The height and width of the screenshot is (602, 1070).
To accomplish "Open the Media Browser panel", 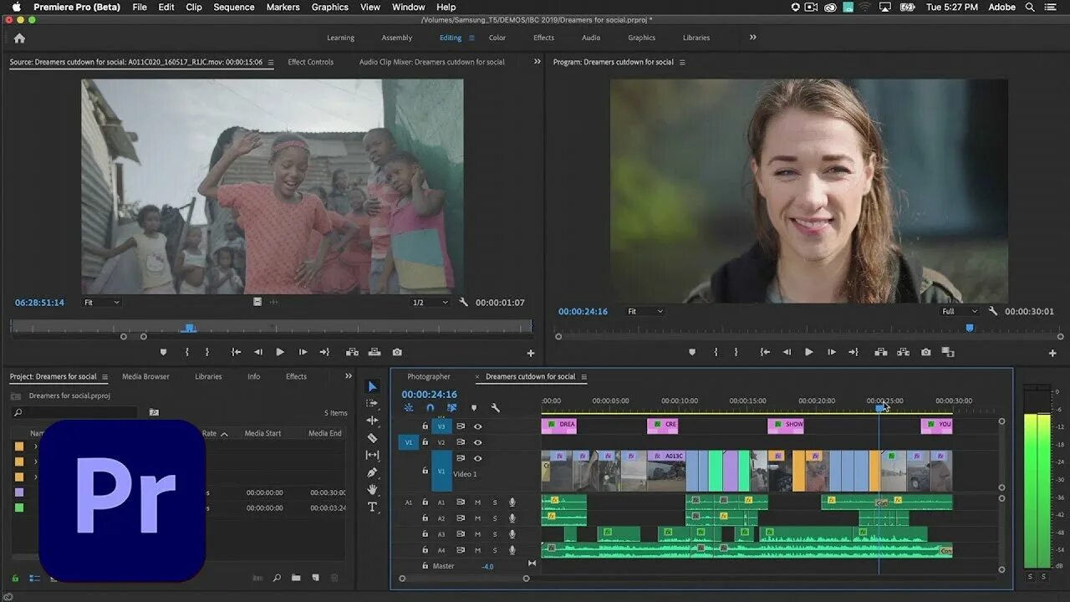I will click(x=145, y=376).
